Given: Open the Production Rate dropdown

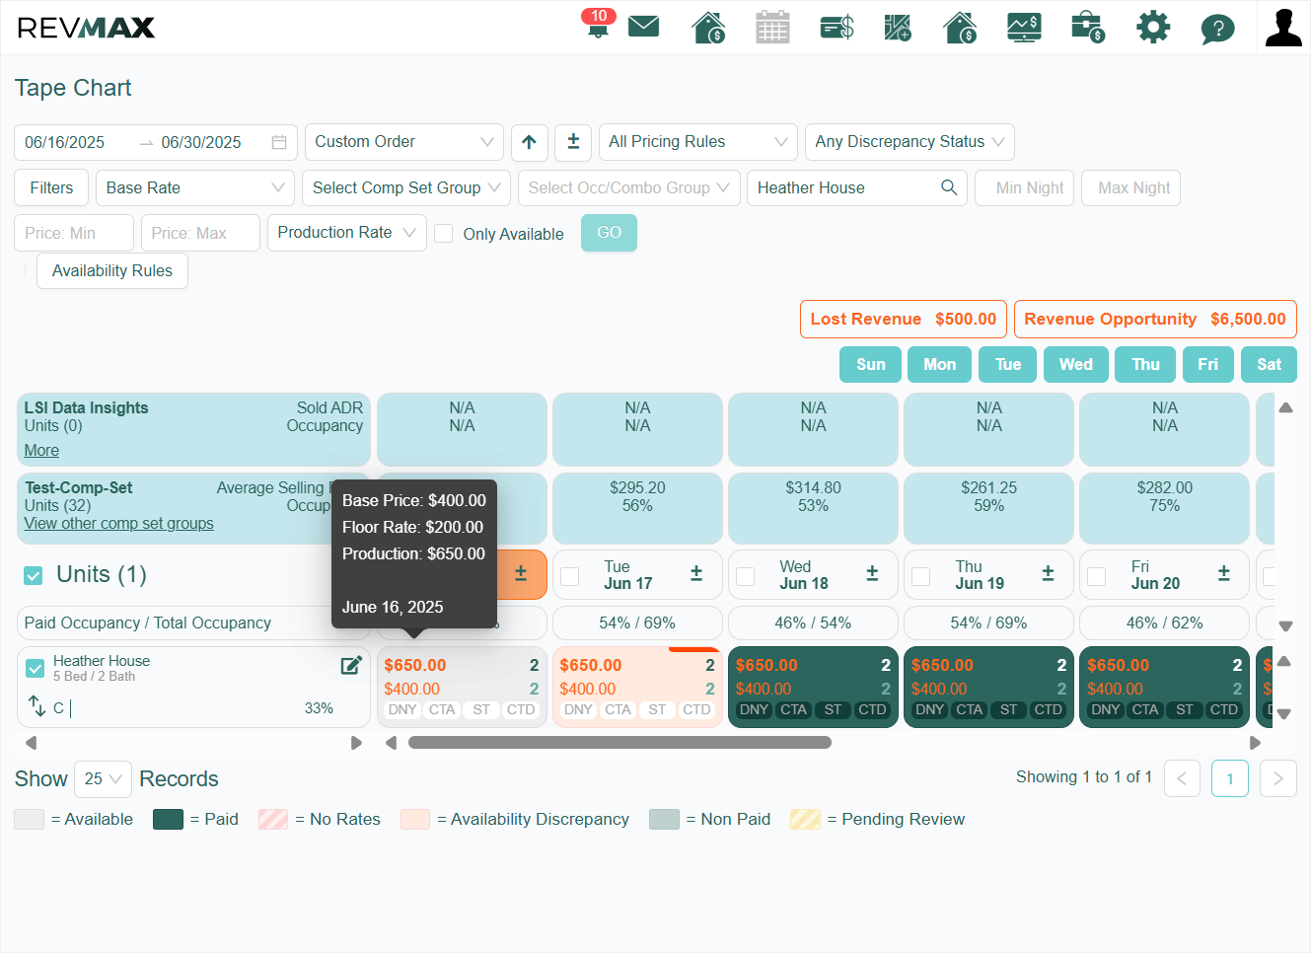Looking at the screenshot, I should (x=346, y=233).
